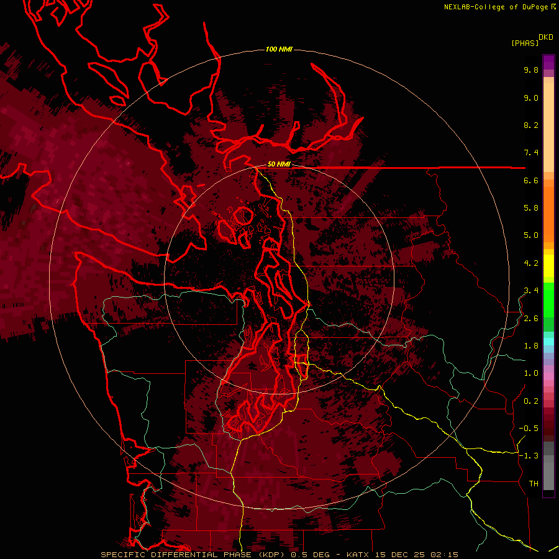559x559 pixels.
Task: Click the 2.6 scale value
Action: click(x=531, y=319)
